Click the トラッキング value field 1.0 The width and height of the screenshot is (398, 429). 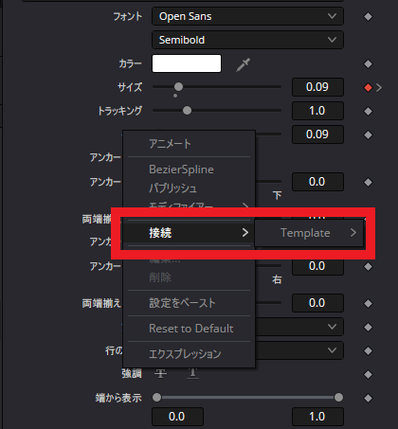[317, 111]
